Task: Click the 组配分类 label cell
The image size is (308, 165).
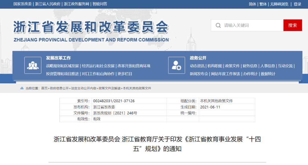Action: 183,101
